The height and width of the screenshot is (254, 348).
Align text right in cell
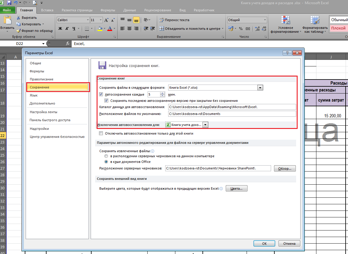pos(136,28)
